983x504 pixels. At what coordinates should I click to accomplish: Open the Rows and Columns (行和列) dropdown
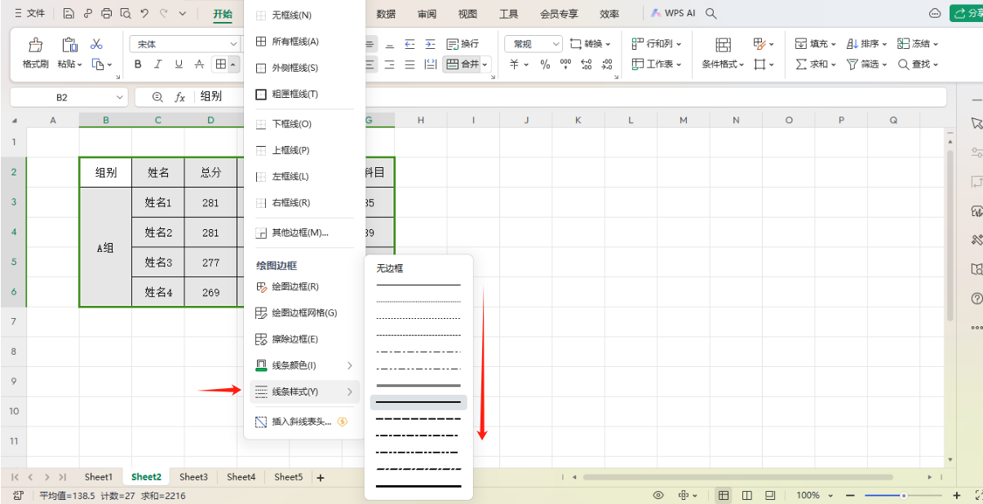pos(657,44)
